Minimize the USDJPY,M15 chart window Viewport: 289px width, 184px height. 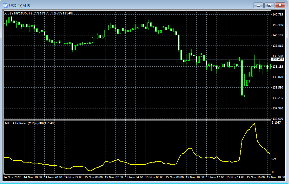coord(258,5)
